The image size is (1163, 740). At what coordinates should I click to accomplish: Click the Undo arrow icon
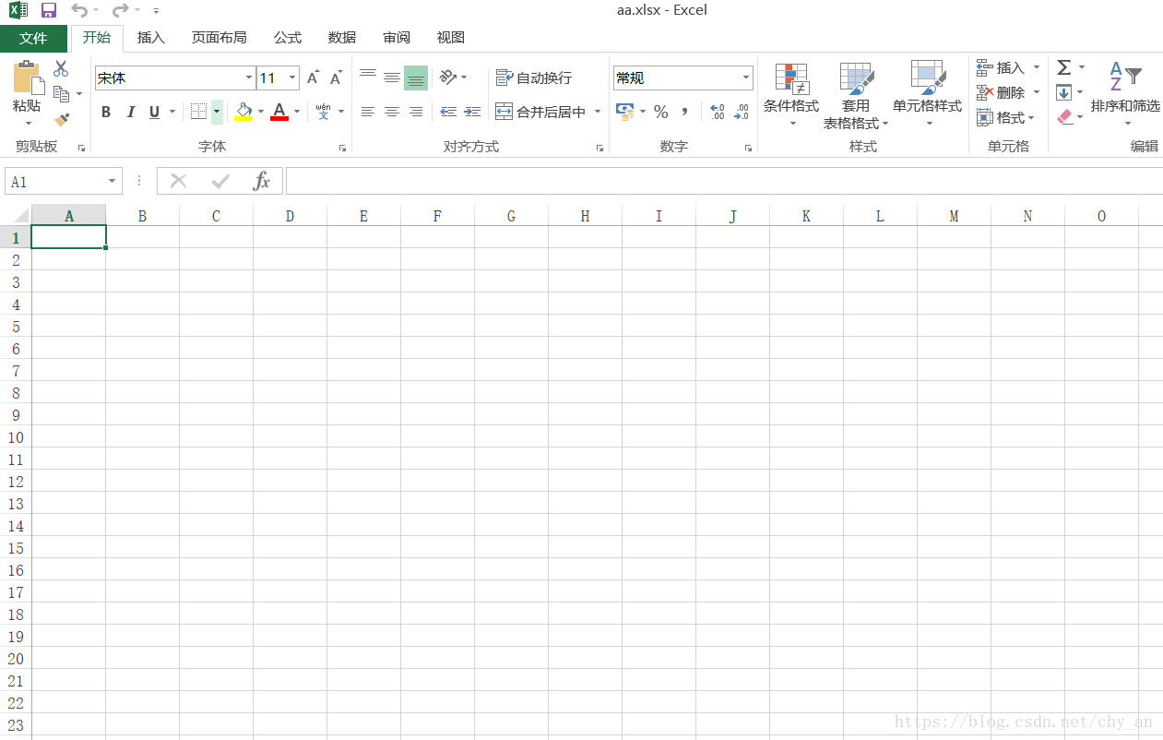click(79, 10)
